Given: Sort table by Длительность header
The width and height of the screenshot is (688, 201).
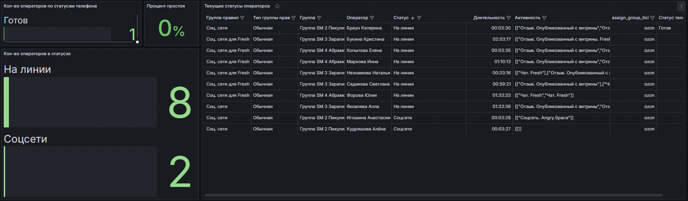Looking at the screenshot, I should pyautogui.click(x=489, y=18).
